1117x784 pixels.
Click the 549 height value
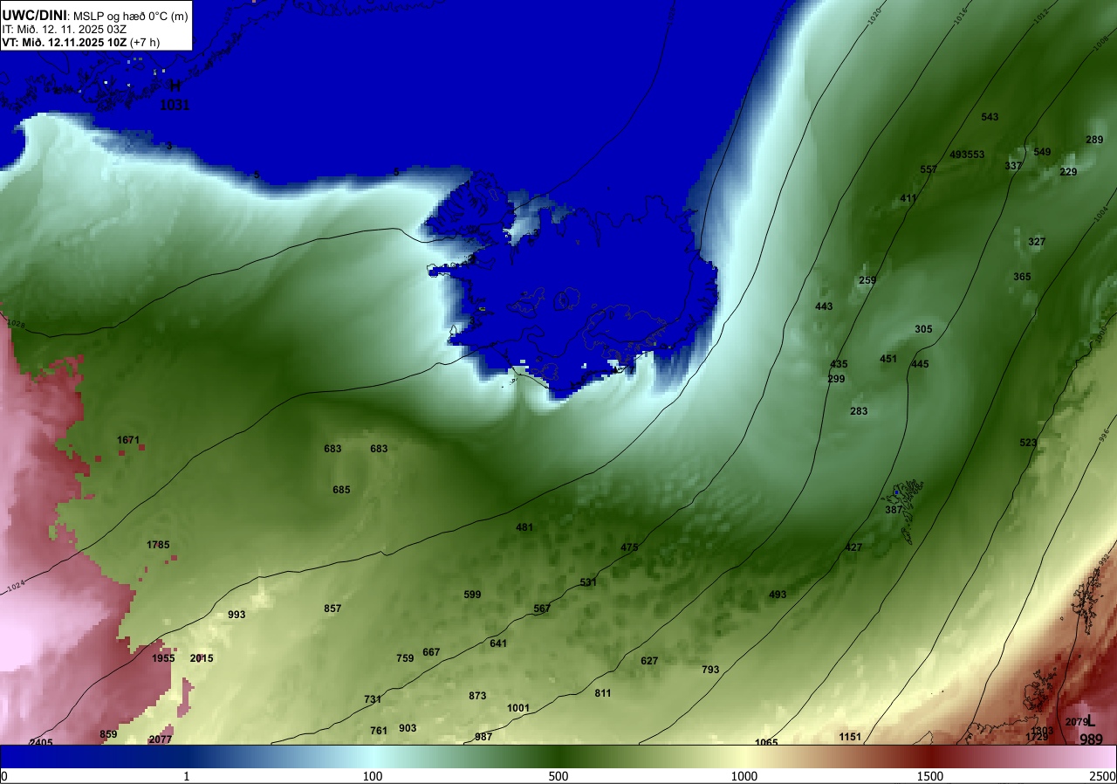point(1042,152)
